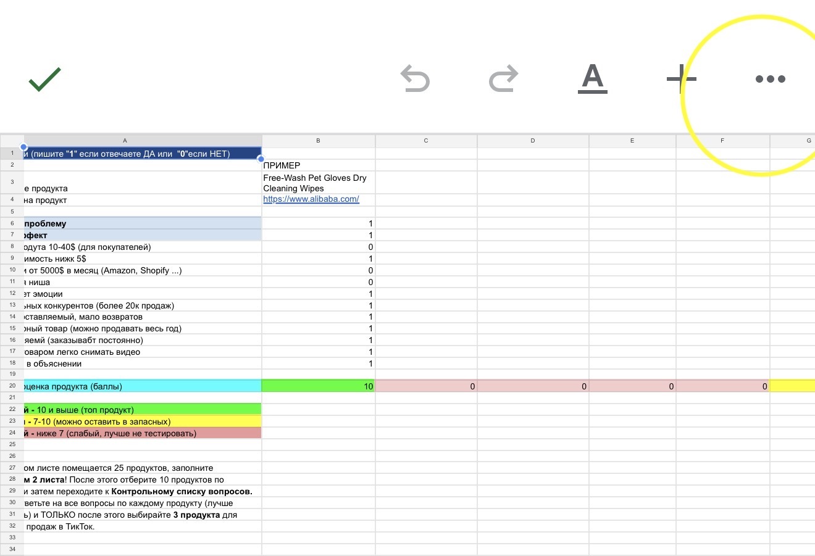Click row 20 header number
The image size is (815, 556).
(x=12, y=386)
